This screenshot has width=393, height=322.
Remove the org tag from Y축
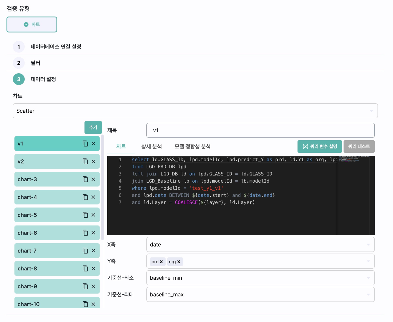(179, 262)
